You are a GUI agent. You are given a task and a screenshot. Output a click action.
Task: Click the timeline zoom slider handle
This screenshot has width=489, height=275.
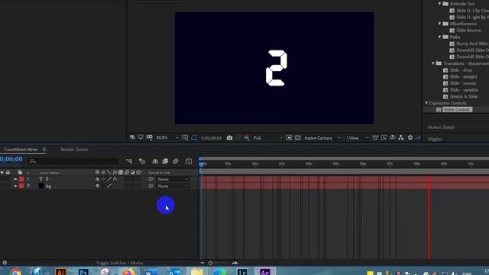211,263
